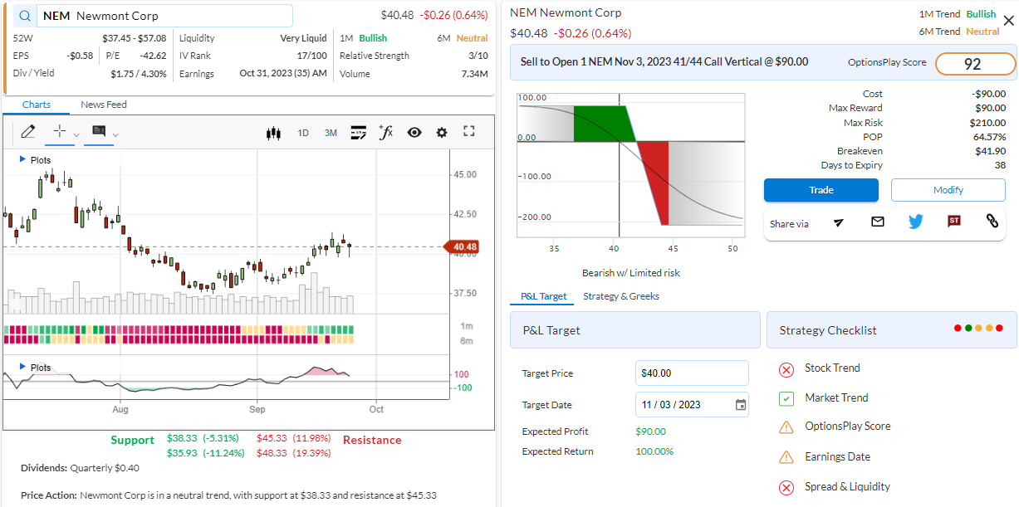
Task: Click the Market Trend green checkbox
Action: [786, 399]
